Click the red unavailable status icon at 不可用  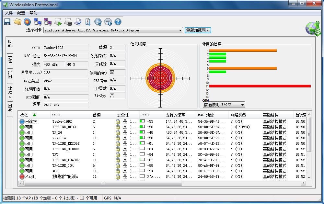(x=22, y=176)
